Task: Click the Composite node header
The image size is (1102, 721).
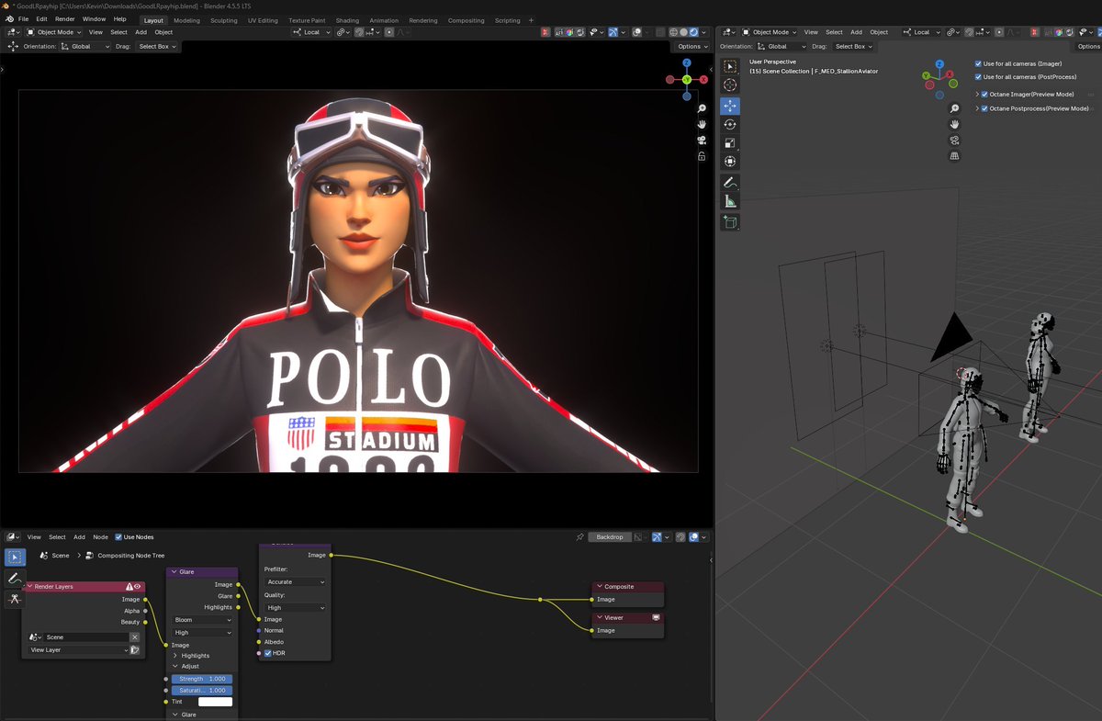Action: tap(628, 586)
